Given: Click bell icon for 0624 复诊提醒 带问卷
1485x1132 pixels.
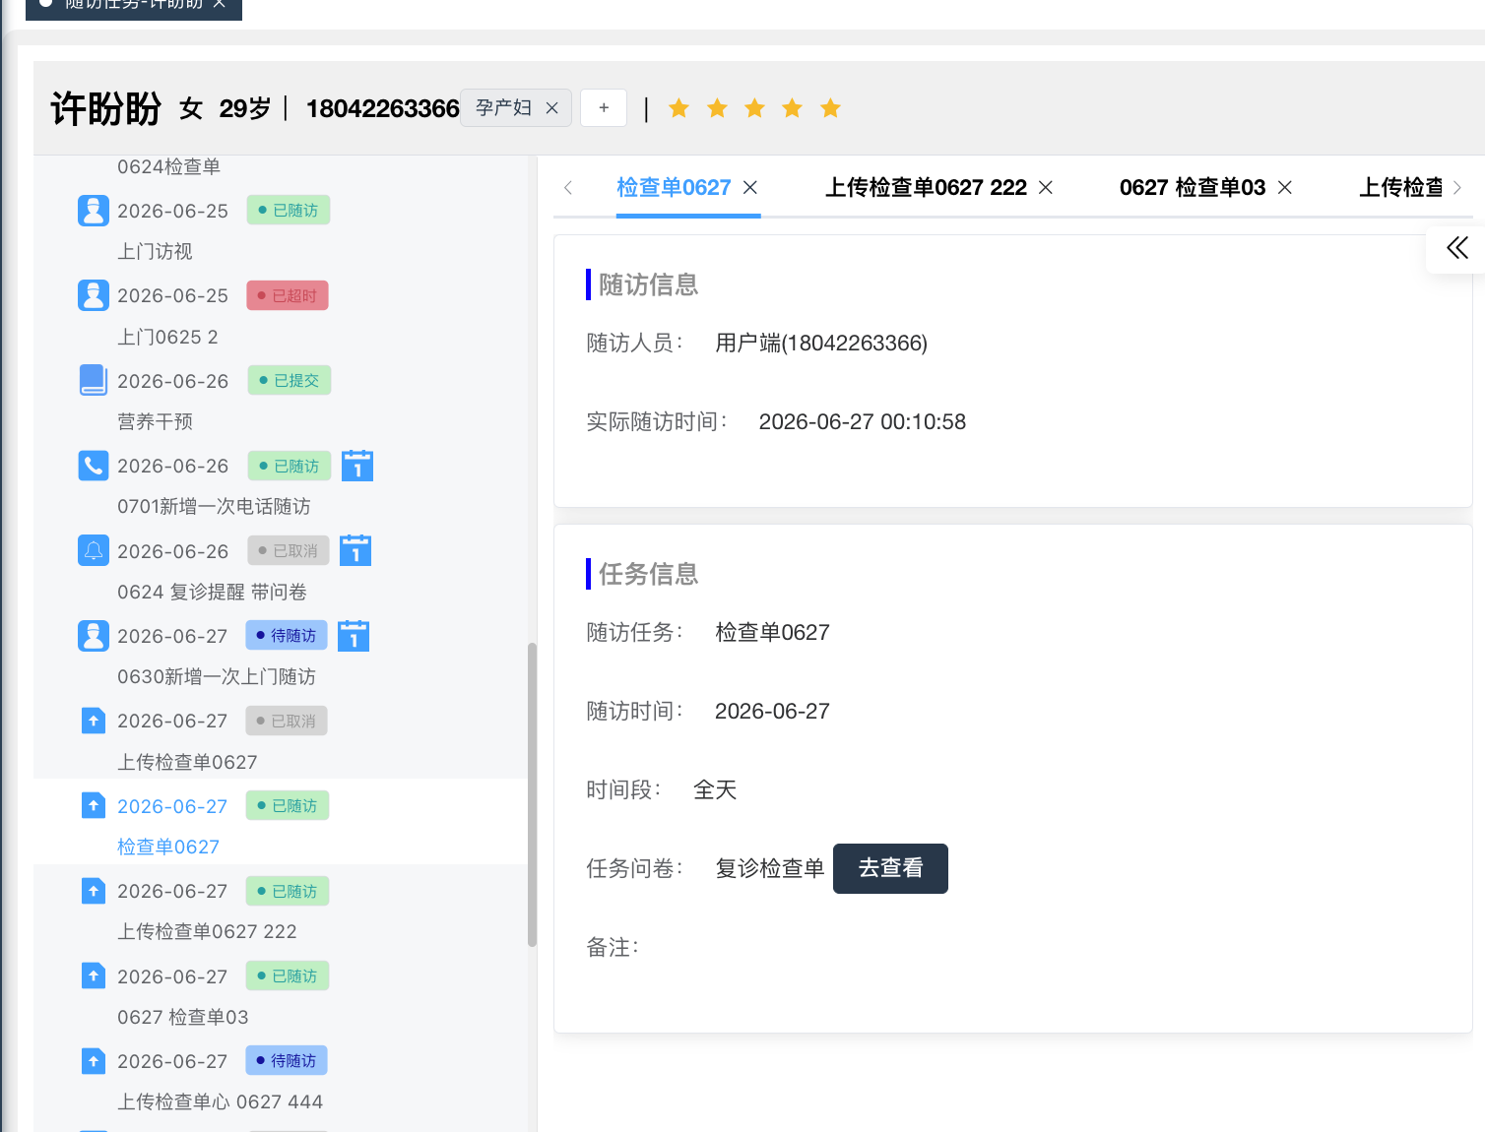Looking at the screenshot, I should pyautogui.click(x=94, y=550).
